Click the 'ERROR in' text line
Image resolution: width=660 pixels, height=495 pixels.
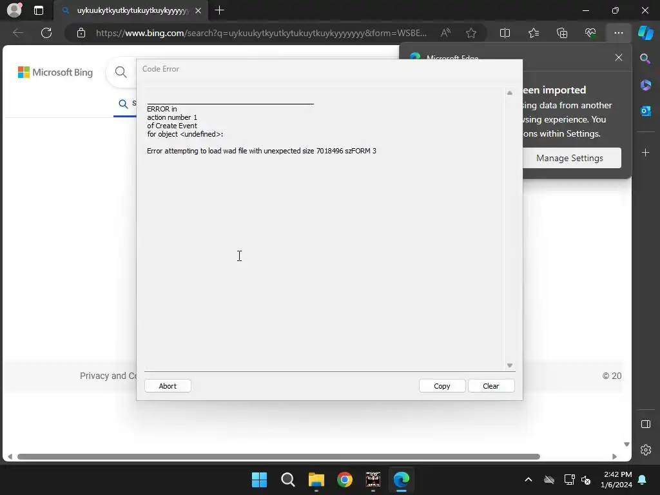coord(162,108)
